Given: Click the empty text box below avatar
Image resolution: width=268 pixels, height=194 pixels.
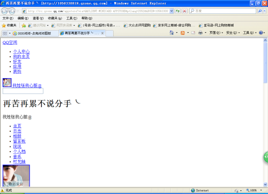Looking at the screenshot, I should tap(23, 91).
